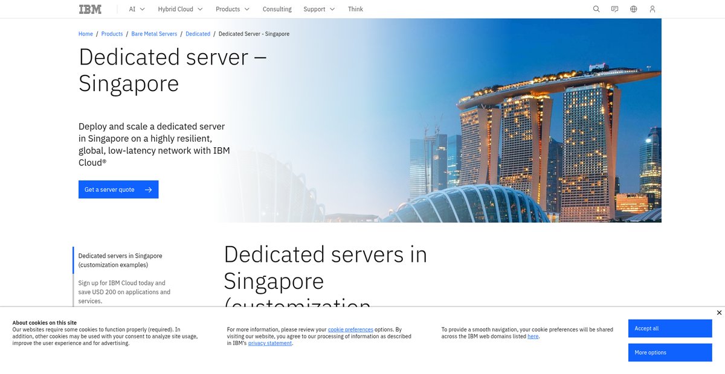Open cookie preferences link

350,329
